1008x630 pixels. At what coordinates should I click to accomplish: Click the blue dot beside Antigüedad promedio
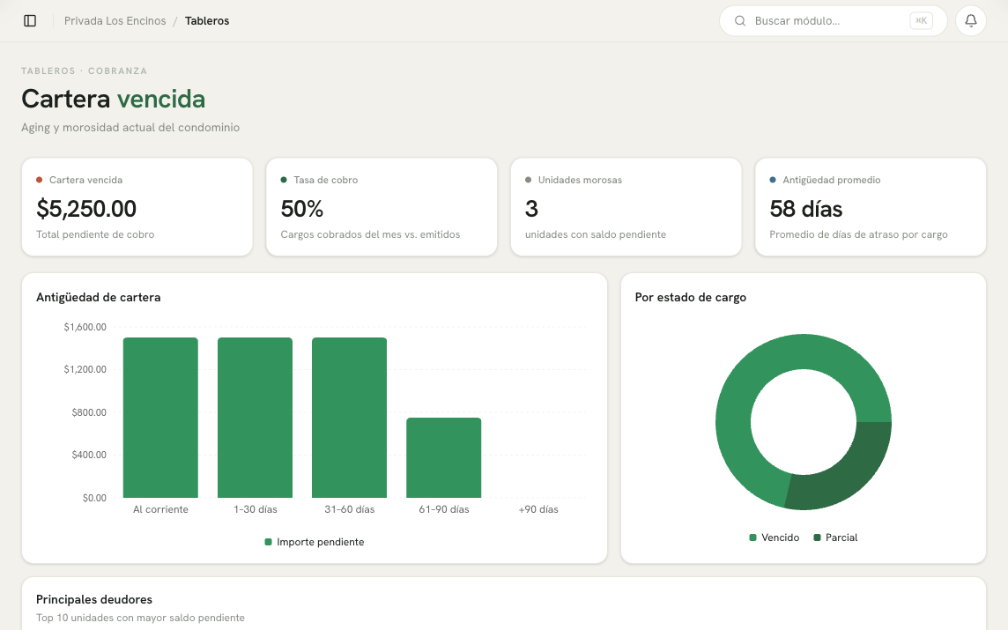(773, 180)
